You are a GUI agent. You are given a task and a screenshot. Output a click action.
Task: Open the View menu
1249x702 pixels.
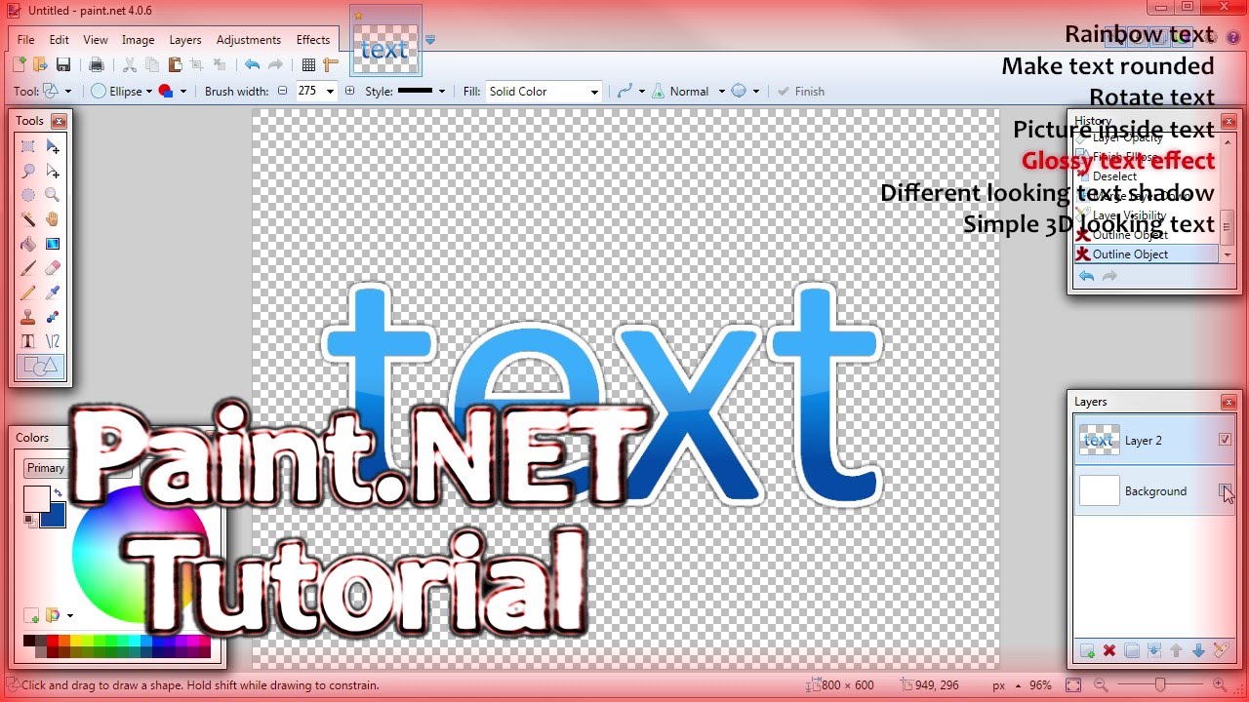[x=96, y=40]
